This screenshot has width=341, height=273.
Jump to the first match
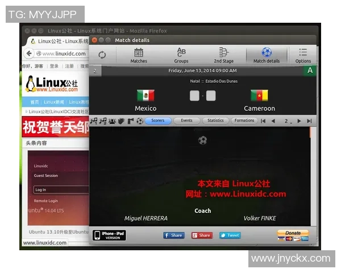pos(263,121)
